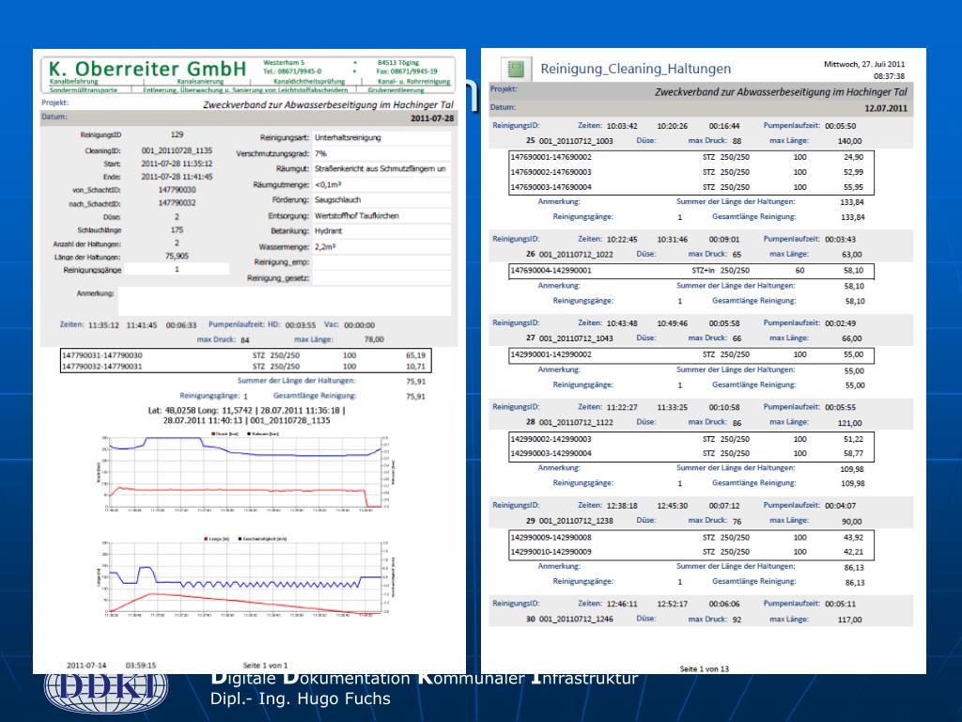Select the row 147790031-147790030
Viewport: 962px width, 722px height.
(x=246, y=354)
